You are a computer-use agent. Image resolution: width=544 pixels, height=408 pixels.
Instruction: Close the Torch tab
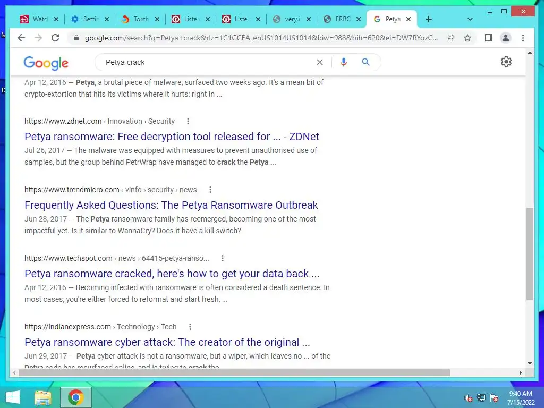(x=157, y=19)
